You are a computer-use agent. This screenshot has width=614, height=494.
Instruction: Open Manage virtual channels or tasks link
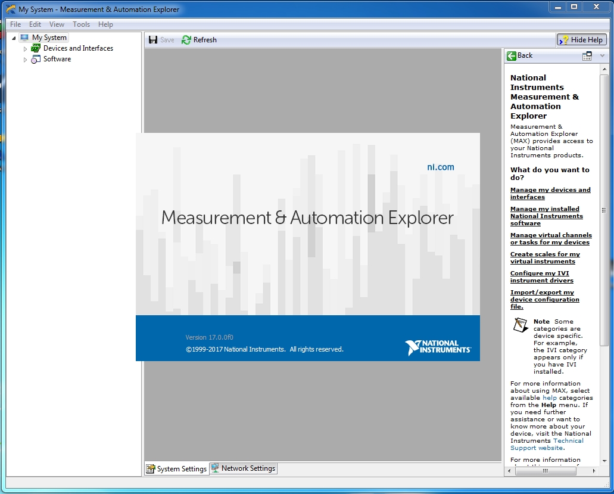pos(551,238)
